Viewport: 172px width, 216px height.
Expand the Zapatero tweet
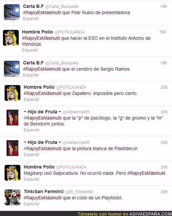coord(32,99)
